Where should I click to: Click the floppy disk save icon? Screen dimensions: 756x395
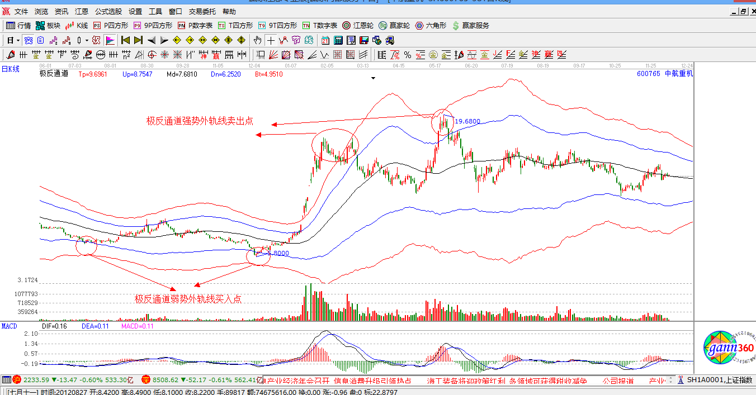click(364, 40)
